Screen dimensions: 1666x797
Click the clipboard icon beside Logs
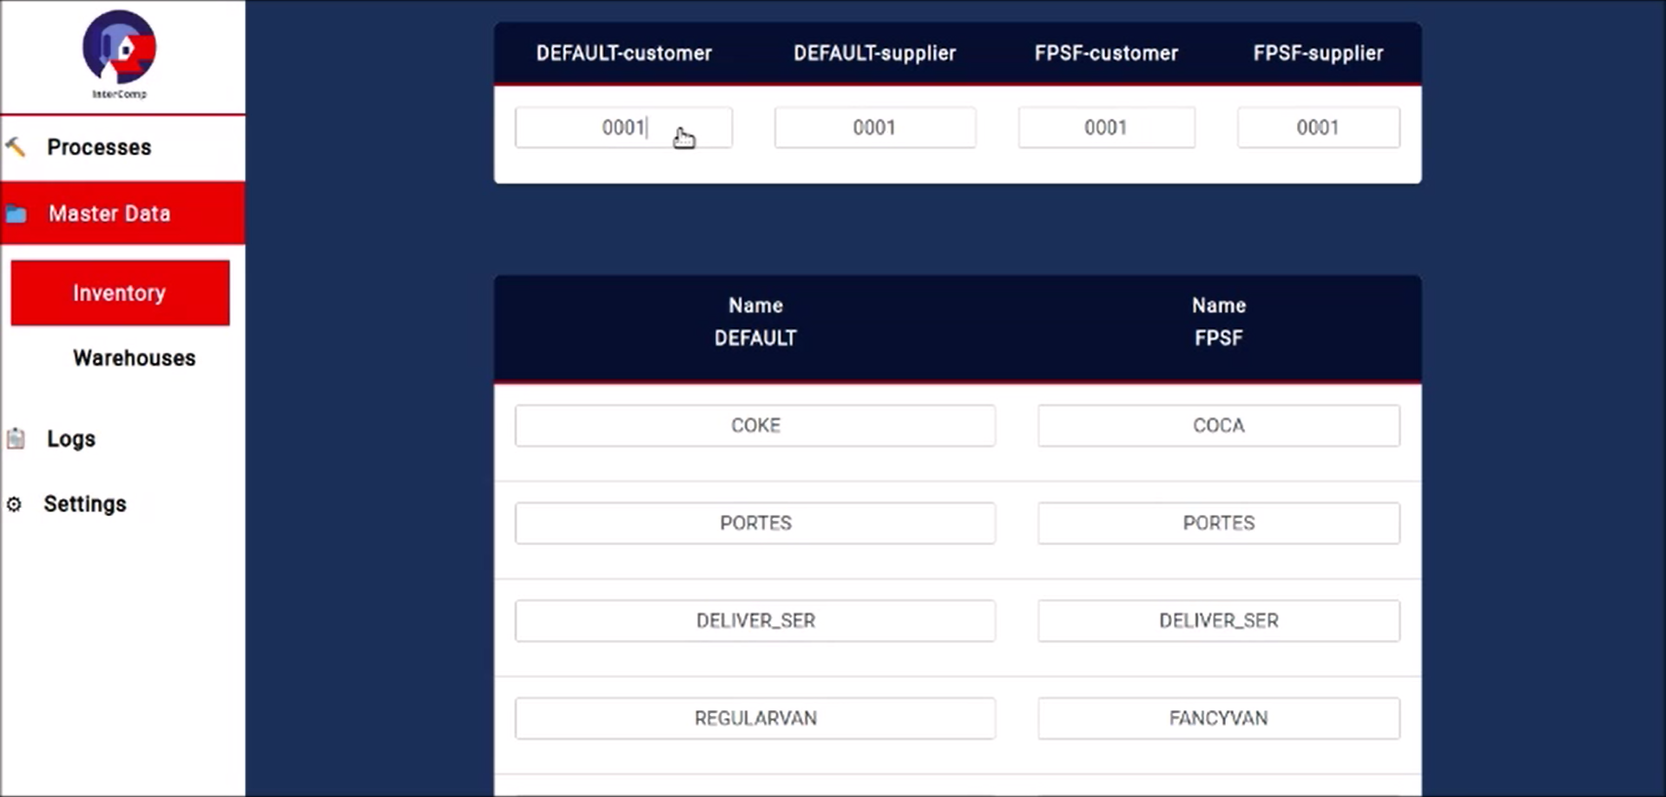coord(16,438)
